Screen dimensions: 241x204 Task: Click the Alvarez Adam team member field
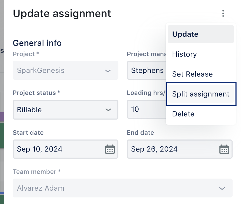(123, 188)
